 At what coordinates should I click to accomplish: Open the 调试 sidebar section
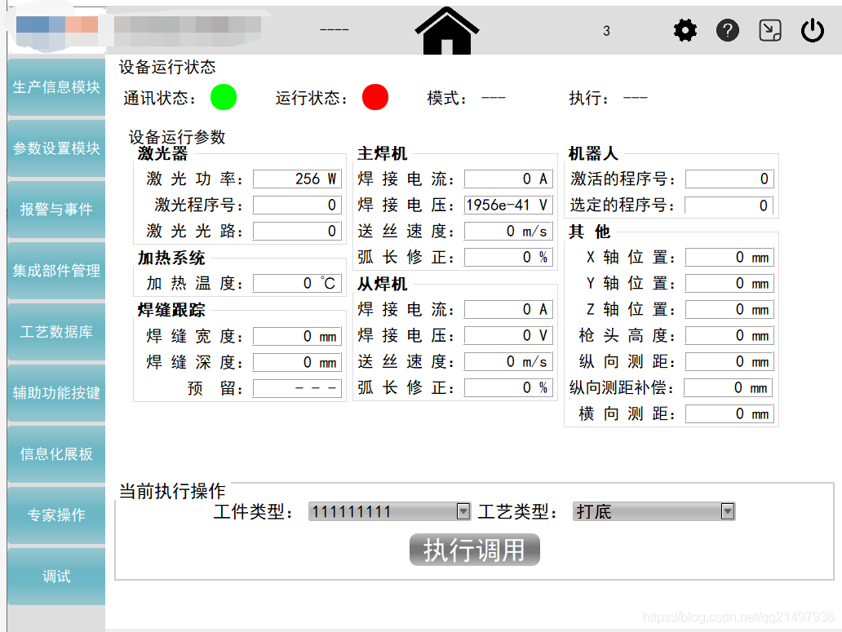click(x=56, y=577)
